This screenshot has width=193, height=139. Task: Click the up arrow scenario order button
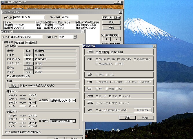[x=106, y=39]
